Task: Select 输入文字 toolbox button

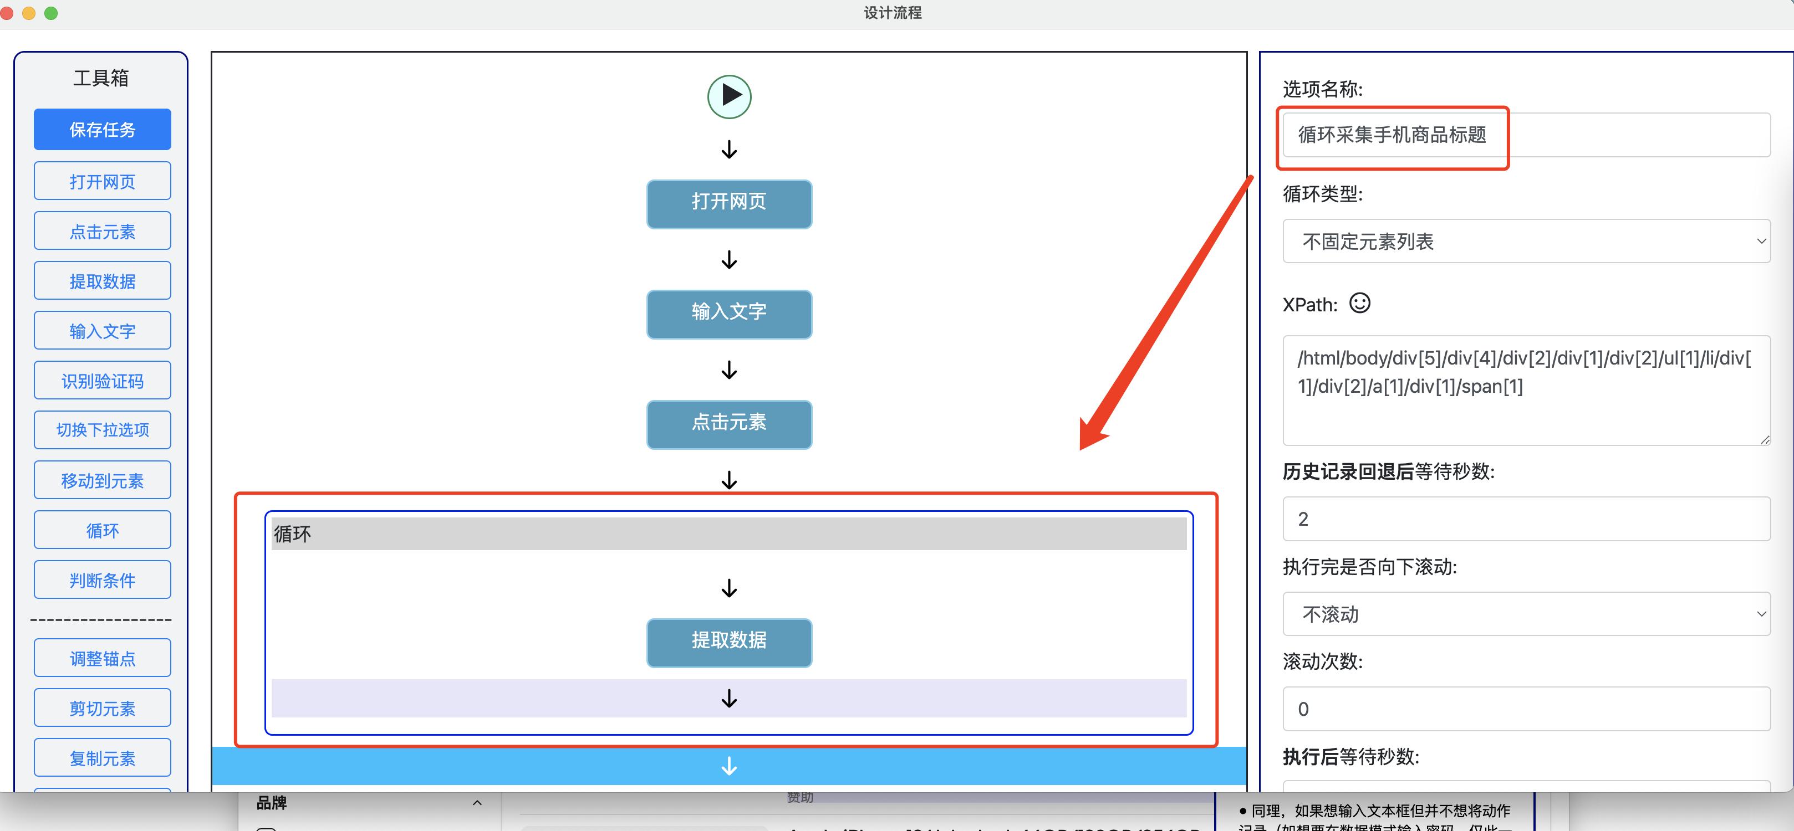Action: click(x=103, y=331)
